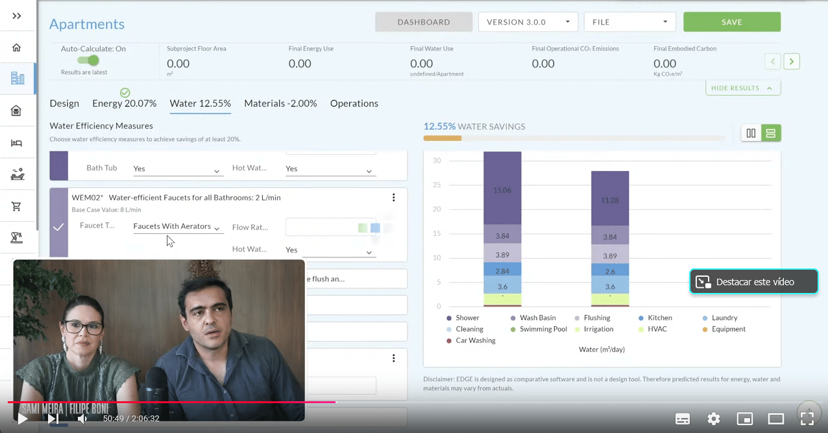Open video settings gear icon
This screenshot has height=433, width=828.
click(x=714, y=419)
